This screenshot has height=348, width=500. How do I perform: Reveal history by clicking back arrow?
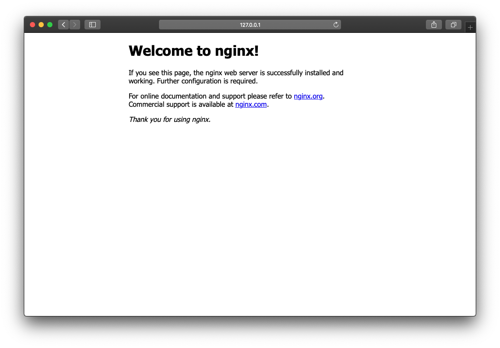tap(63, 24)
